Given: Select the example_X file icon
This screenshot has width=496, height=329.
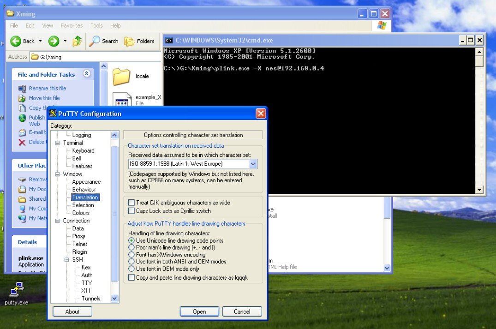Looking at the screenshot, I should point(122,99).
